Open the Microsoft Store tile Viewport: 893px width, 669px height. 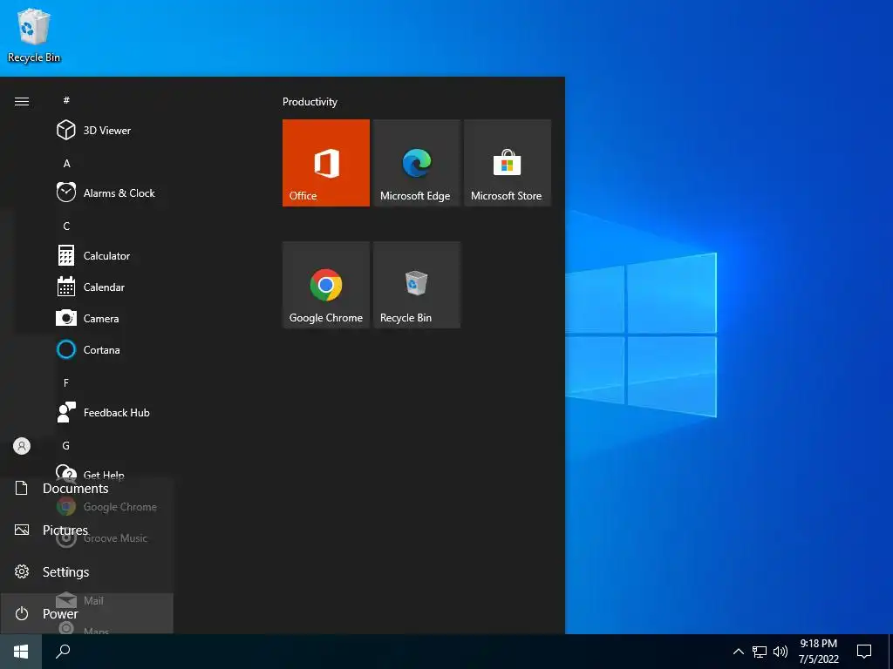coord(508,163)
